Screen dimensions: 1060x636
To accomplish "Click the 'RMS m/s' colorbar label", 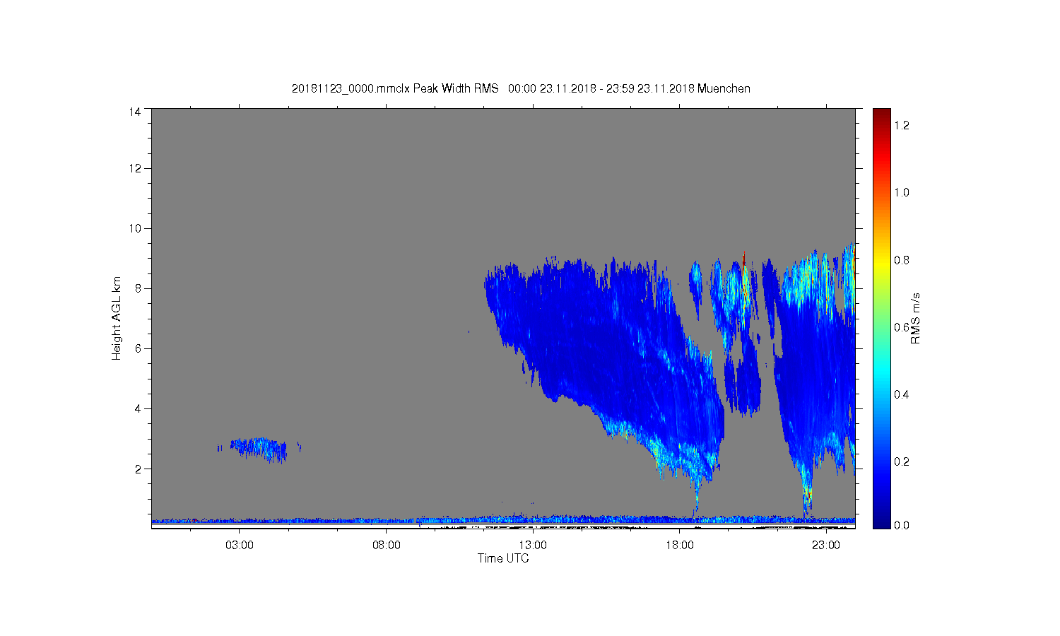I will click(x=915, y=318).
